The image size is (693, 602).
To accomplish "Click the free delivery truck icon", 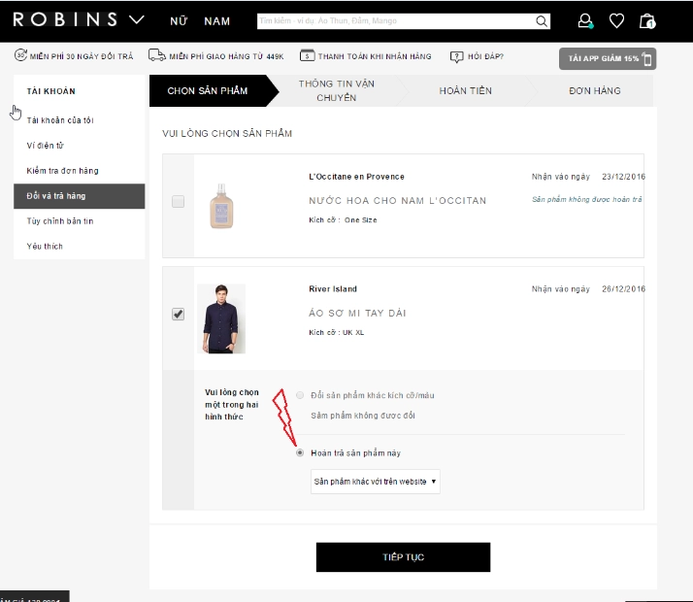I will pyautogui.click(x=157, y=55).
